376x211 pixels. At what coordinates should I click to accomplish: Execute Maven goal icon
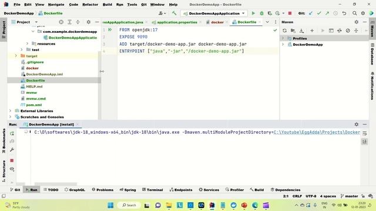click(x=331, y=30)
